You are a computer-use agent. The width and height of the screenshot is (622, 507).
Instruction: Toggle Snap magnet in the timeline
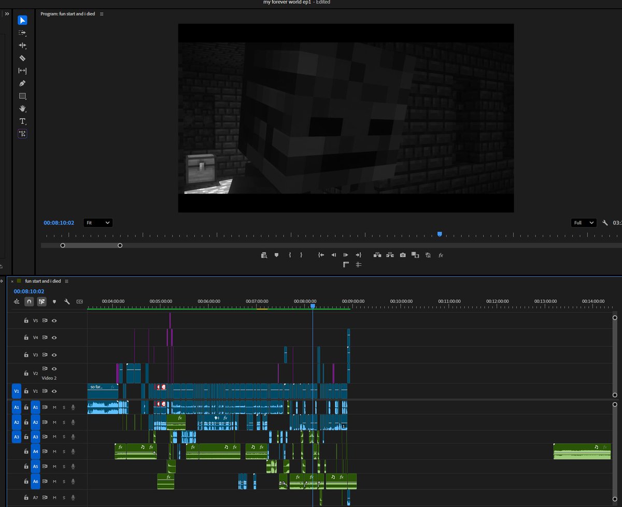29,301
